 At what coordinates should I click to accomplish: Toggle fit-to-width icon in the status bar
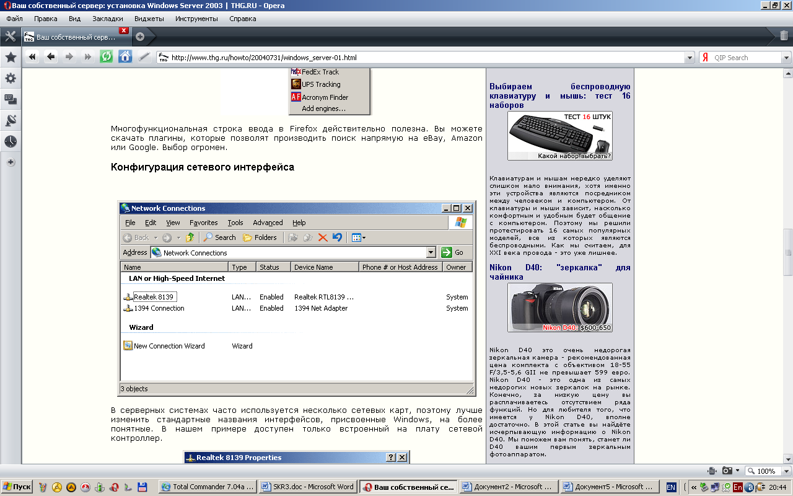click(x=712, y=471)
